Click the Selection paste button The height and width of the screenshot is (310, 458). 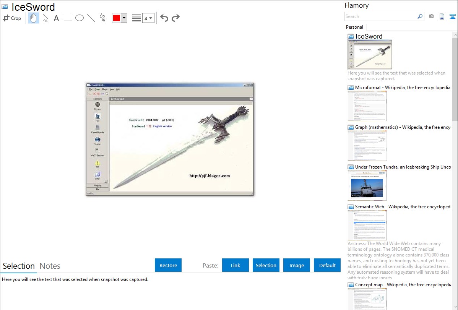(266, 265)
